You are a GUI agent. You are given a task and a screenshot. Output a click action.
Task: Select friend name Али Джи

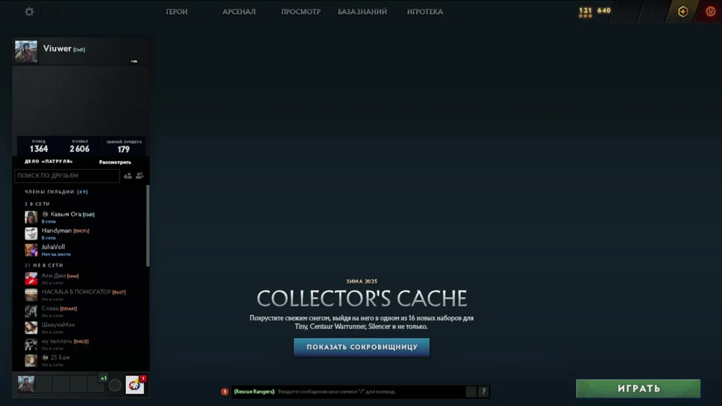coord(54,276)
